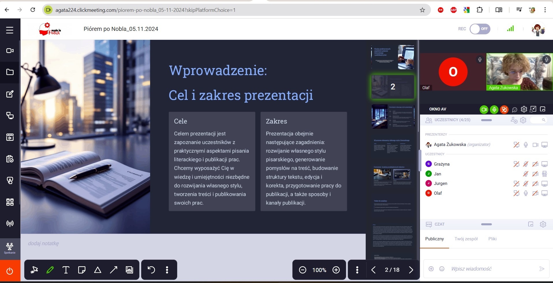Switch to the Pliki chat tab
Image resolution: width=553 pixels, height=283 pixels.
pyautogui.click(x=492, y=239)
